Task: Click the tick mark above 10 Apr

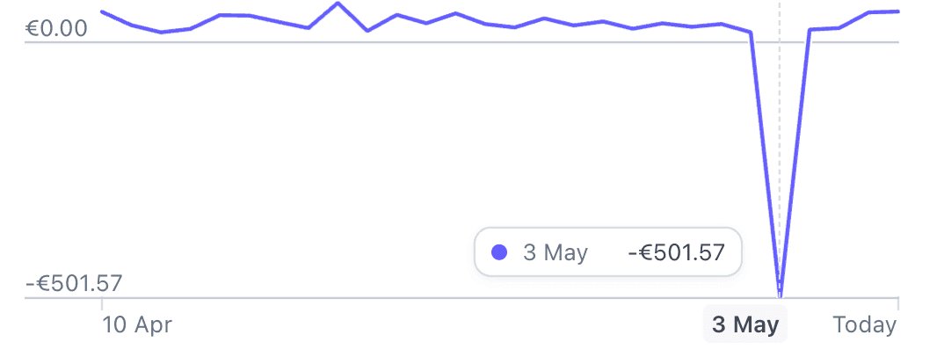Action: tap(102, 303)
